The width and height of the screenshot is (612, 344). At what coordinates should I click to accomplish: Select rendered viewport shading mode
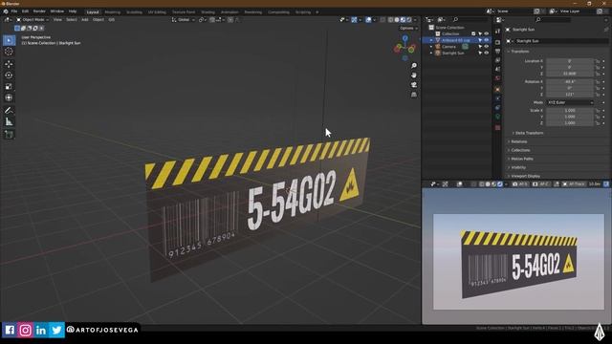(409, 19)
